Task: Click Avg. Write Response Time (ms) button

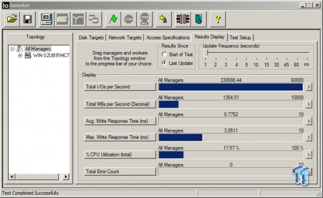Action: point(120,121)
